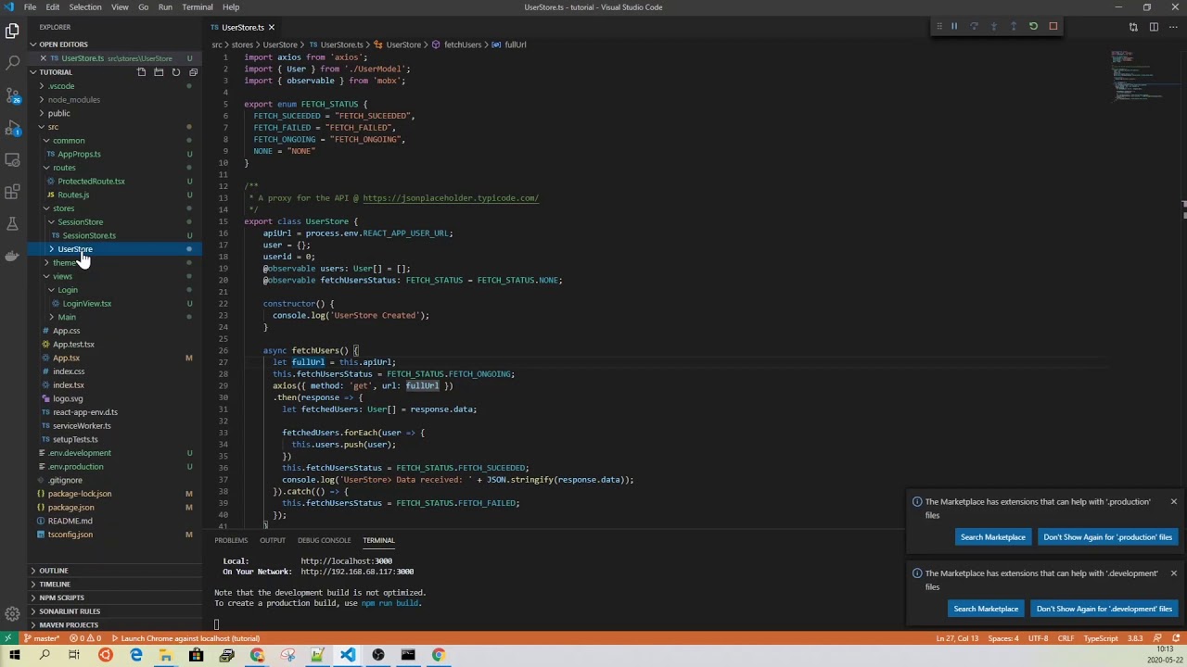The image size is (1187, 667).
Task: Switch to the PROBLEMS panel tab
Action: coord(231,540)
